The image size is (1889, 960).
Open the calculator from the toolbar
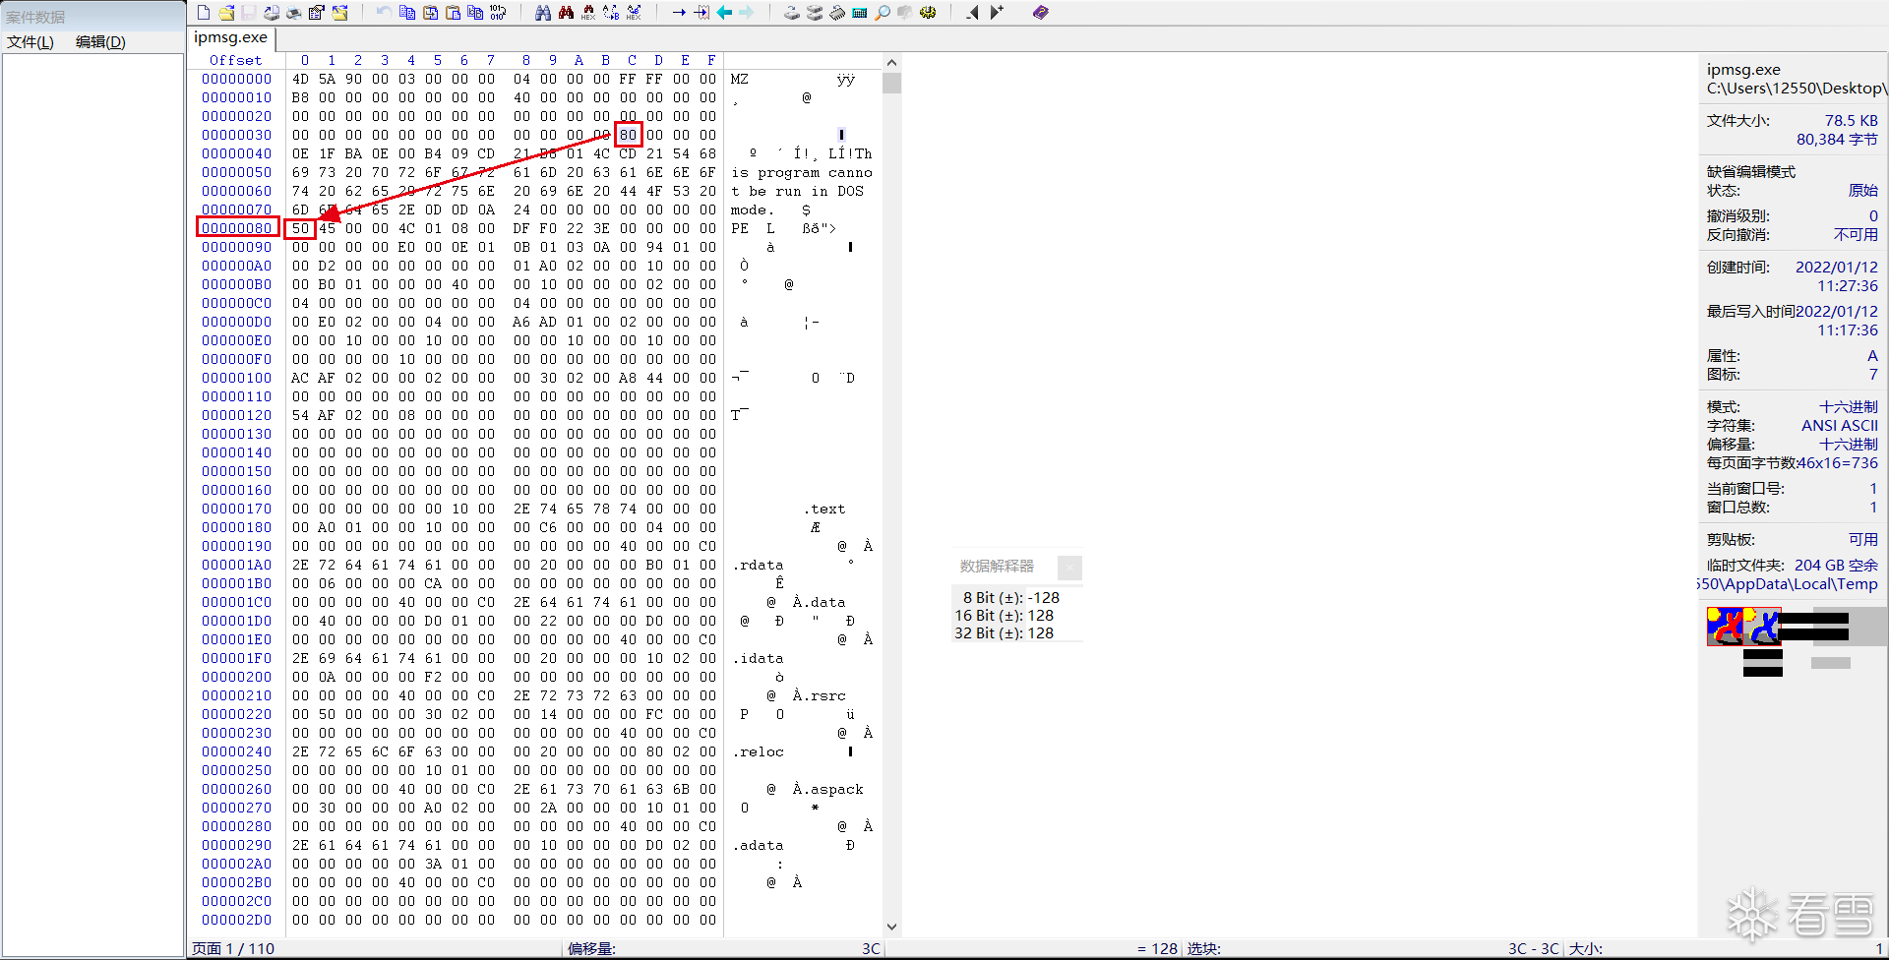(860, 13)
